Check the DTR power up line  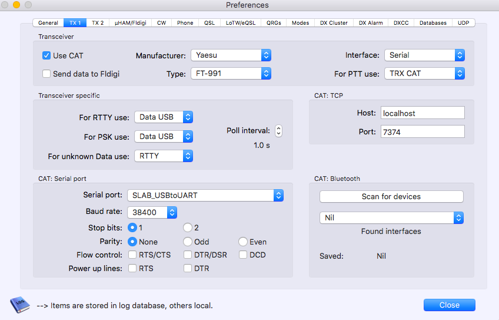[x=188, y=268]
